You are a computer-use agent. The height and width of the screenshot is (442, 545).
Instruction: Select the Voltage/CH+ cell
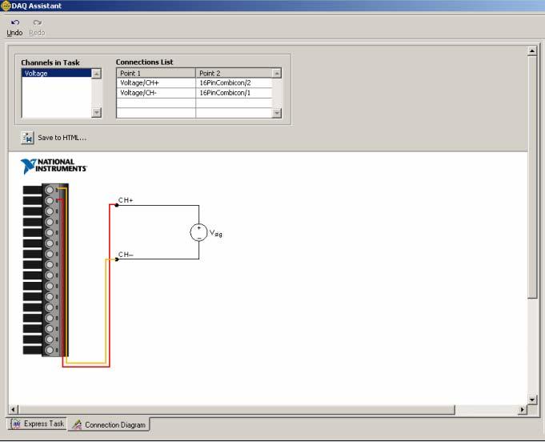coord(156,82)
